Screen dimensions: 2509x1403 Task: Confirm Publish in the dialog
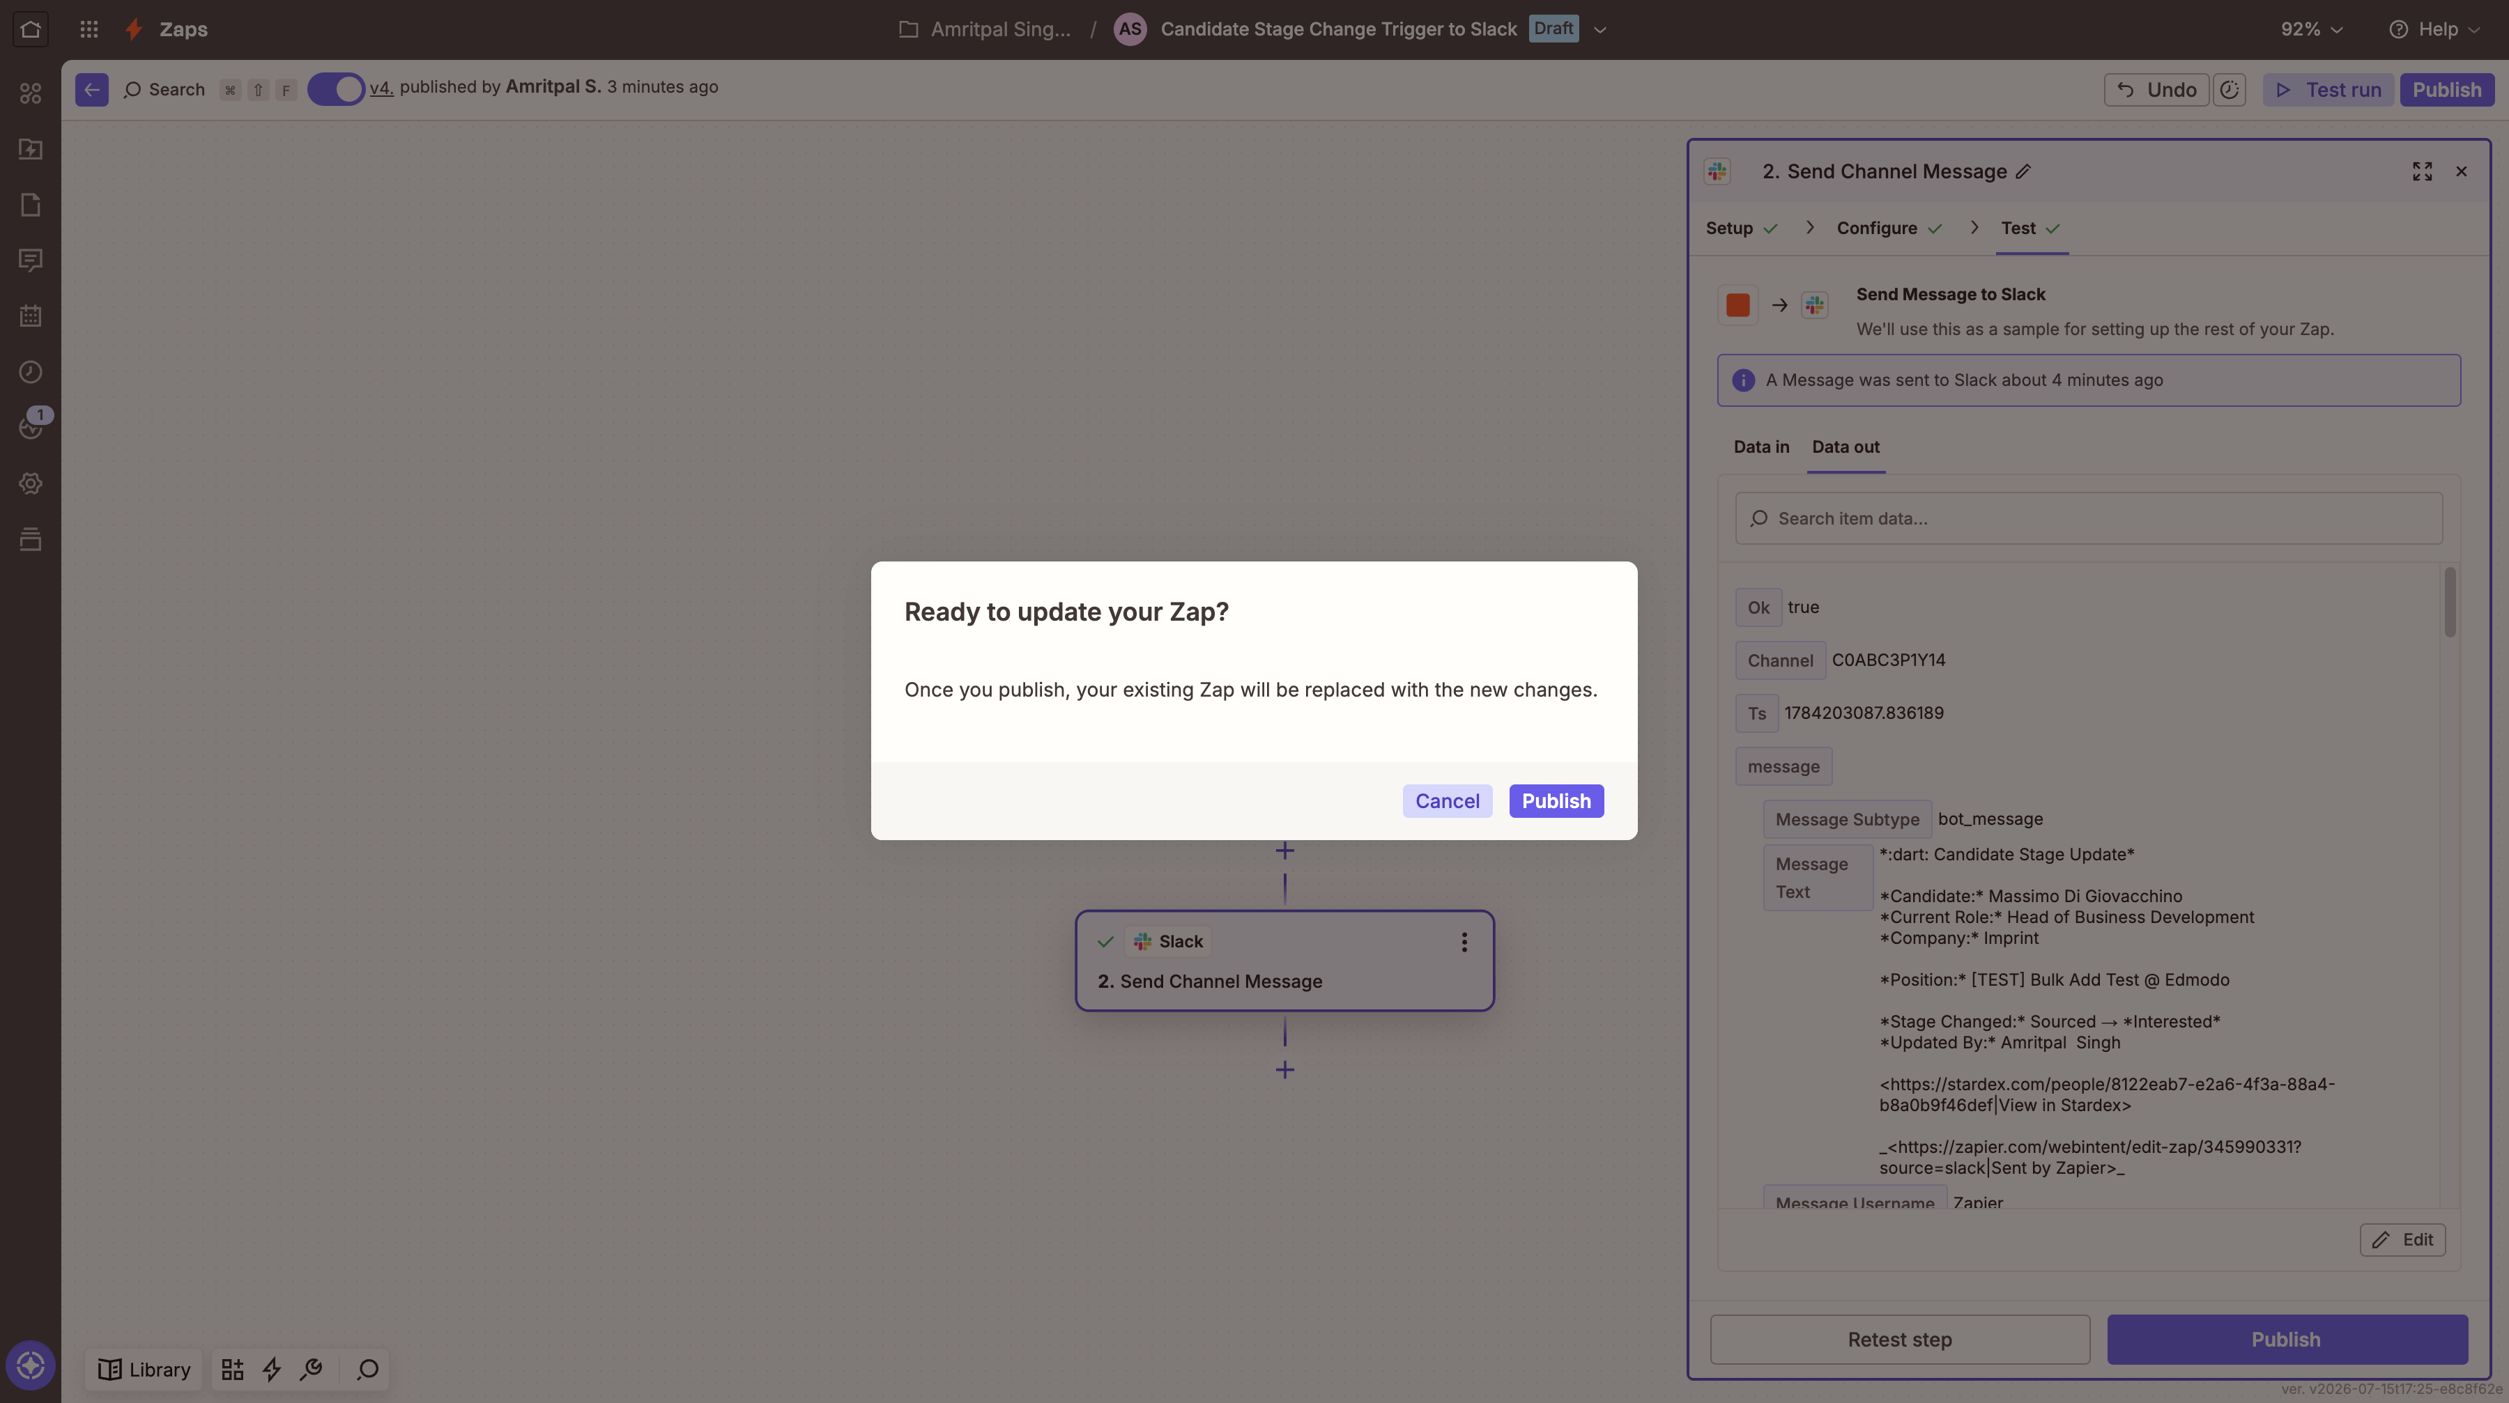[x=1556, y=801]
